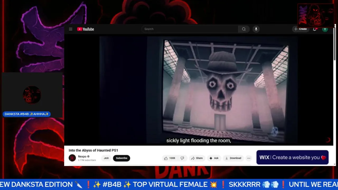The image size is (338, 190).
Task: Click the video title Into the Abyss of Haunted PS1
Action: click(x=93, y=150)
